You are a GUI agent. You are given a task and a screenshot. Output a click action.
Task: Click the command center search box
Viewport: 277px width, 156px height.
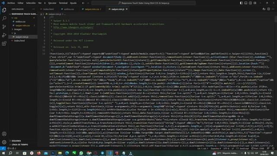[144, 3]
